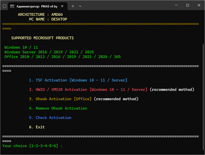Minimize the terminal window
The height and width of the screenshot is (155, 205).
pyautogui.click(x=176, y=5)
